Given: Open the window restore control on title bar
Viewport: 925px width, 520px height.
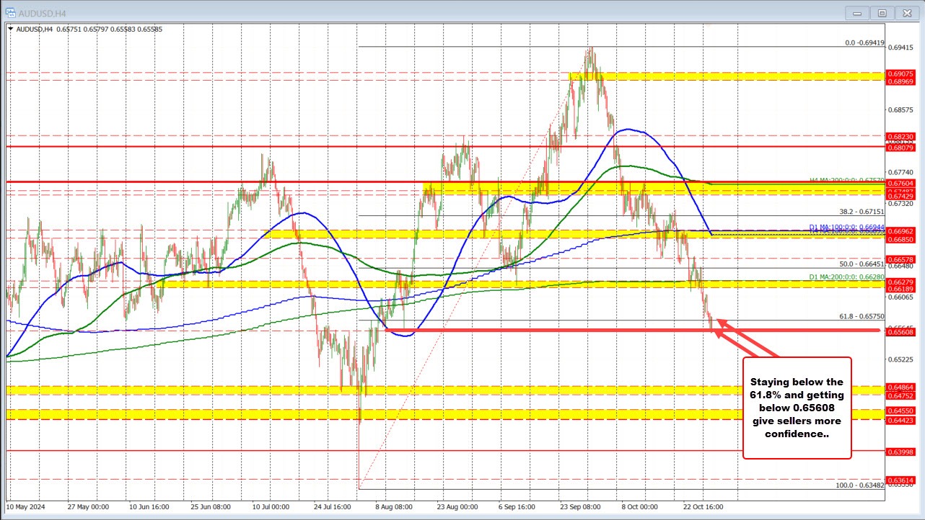Looking at the screenshot, I should [x=882, y=12].
